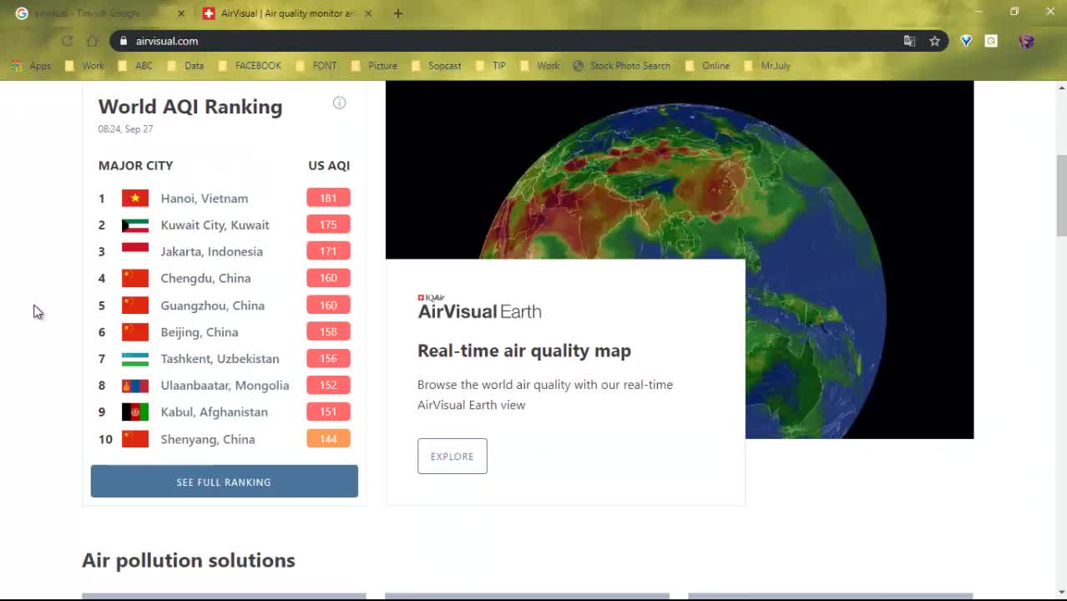This screenshot has height=601, width=1067.
Task: Open Kuwait City, Kuwait link
Action: tap(215, 225)
